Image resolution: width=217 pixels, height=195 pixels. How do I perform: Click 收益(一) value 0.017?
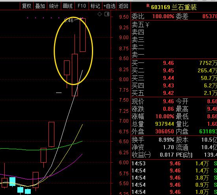[167, 155]
